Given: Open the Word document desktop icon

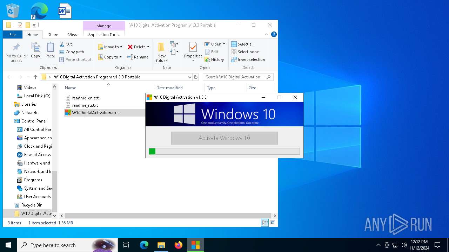Looking at the screenshot, I should [65, 11].
